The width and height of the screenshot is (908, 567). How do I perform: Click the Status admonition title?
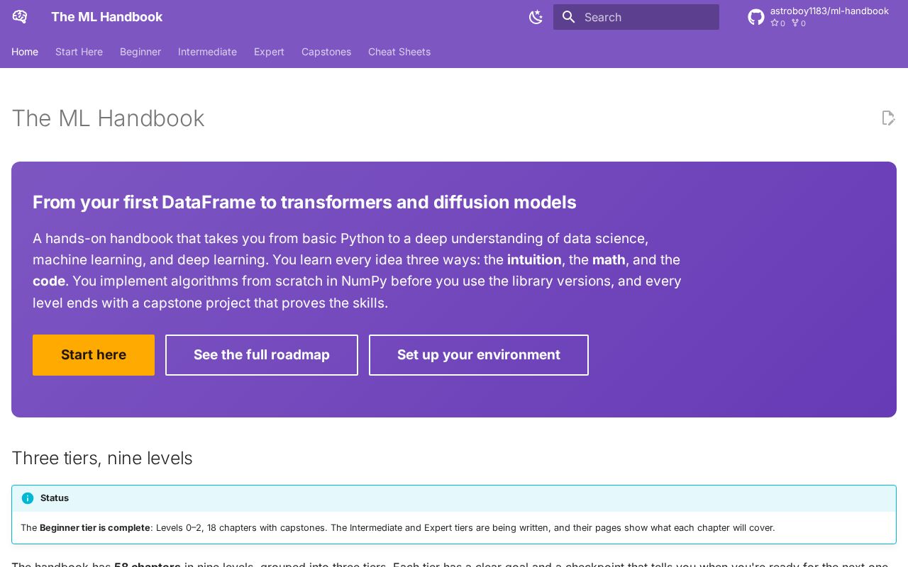[x=55, y=498]
